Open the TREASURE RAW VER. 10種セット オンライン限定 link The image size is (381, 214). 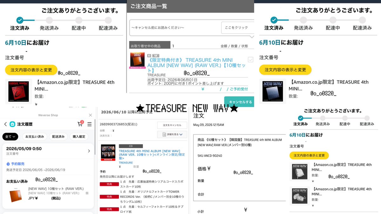[152, 154]
